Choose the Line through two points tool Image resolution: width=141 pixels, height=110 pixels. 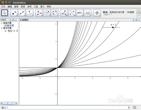click(22, 13)
